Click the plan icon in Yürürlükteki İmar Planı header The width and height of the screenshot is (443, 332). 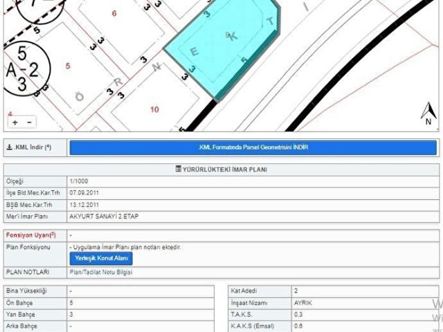pyautogui.click(x=179, y=169)
